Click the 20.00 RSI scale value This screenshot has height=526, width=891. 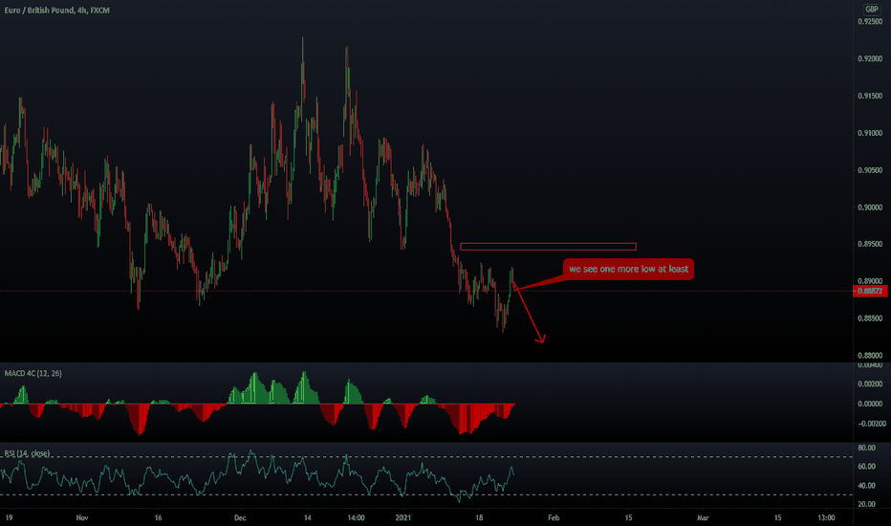pyautogui.click(x=866, y=504)
